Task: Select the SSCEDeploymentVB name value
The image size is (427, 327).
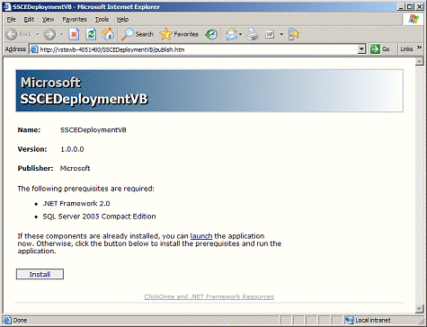Action: pos(93,130)
